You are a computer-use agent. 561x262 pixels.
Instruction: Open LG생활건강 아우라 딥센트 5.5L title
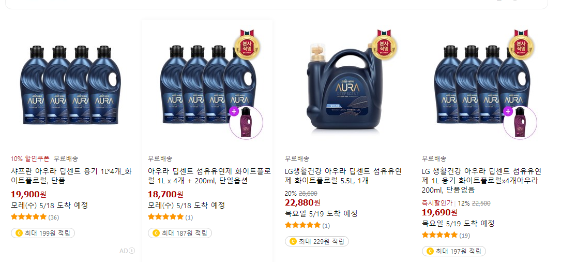coord(344,176)
